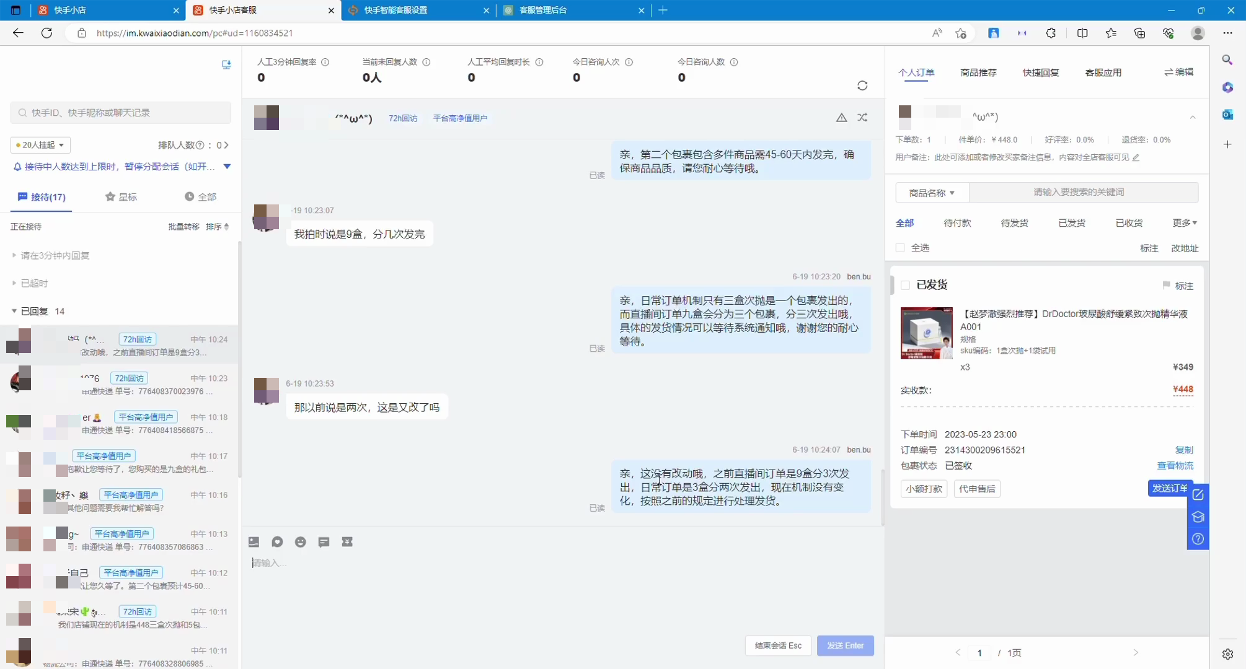The width and height of the screenshot is (1246, 669).
Task: Open the emoji picker icon
Action: tap(301, 542)
